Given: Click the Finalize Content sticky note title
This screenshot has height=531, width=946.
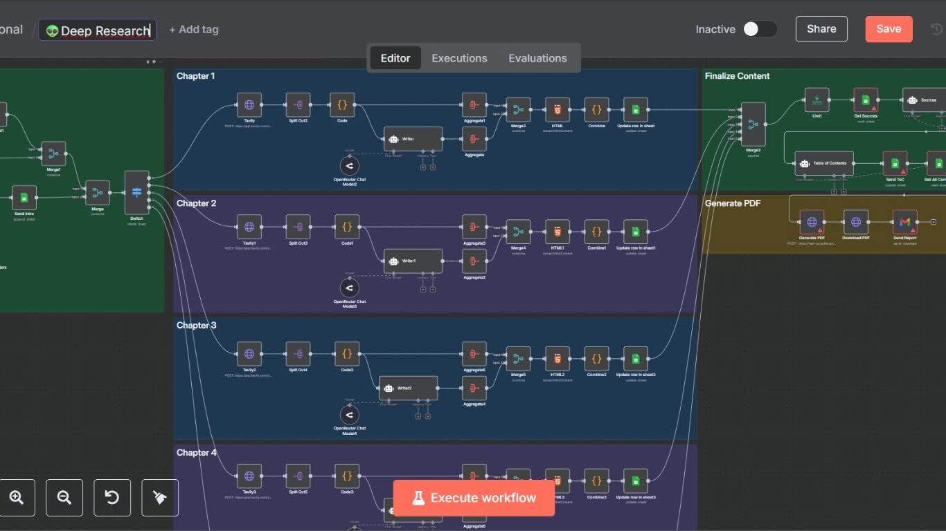Looking at the screenshot, I should [x=737, y=76].
